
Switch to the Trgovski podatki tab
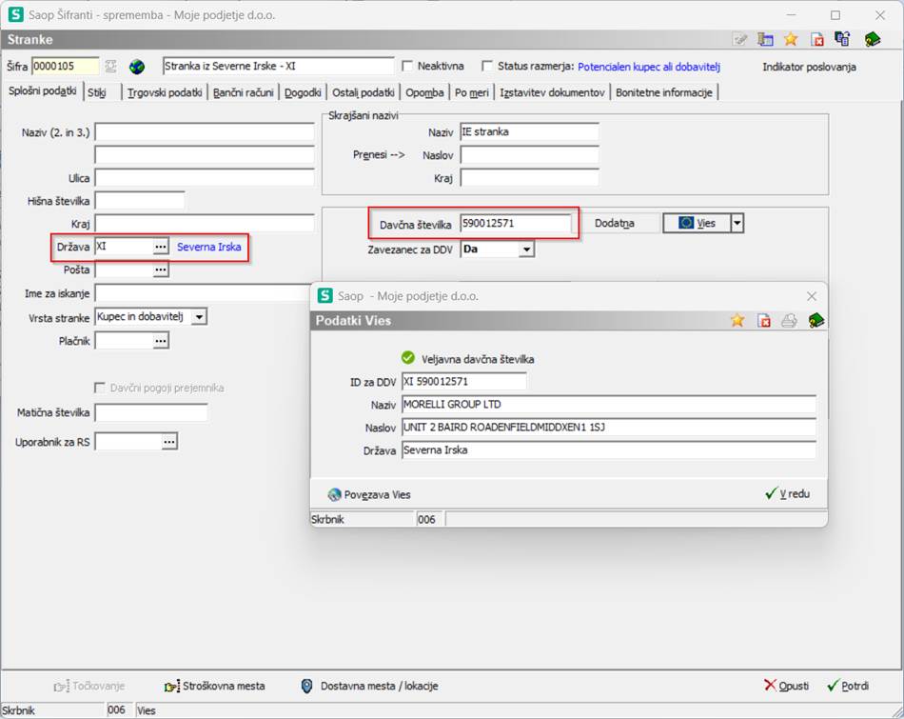pos(165,92)
